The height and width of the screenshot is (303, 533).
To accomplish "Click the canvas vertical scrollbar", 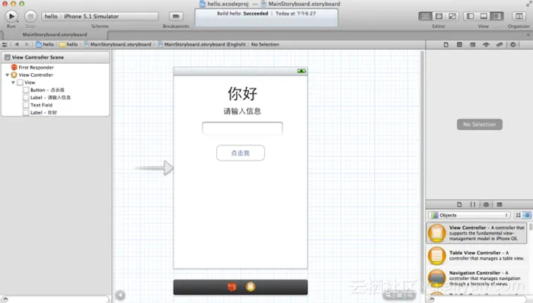I will tap(422, 171).
